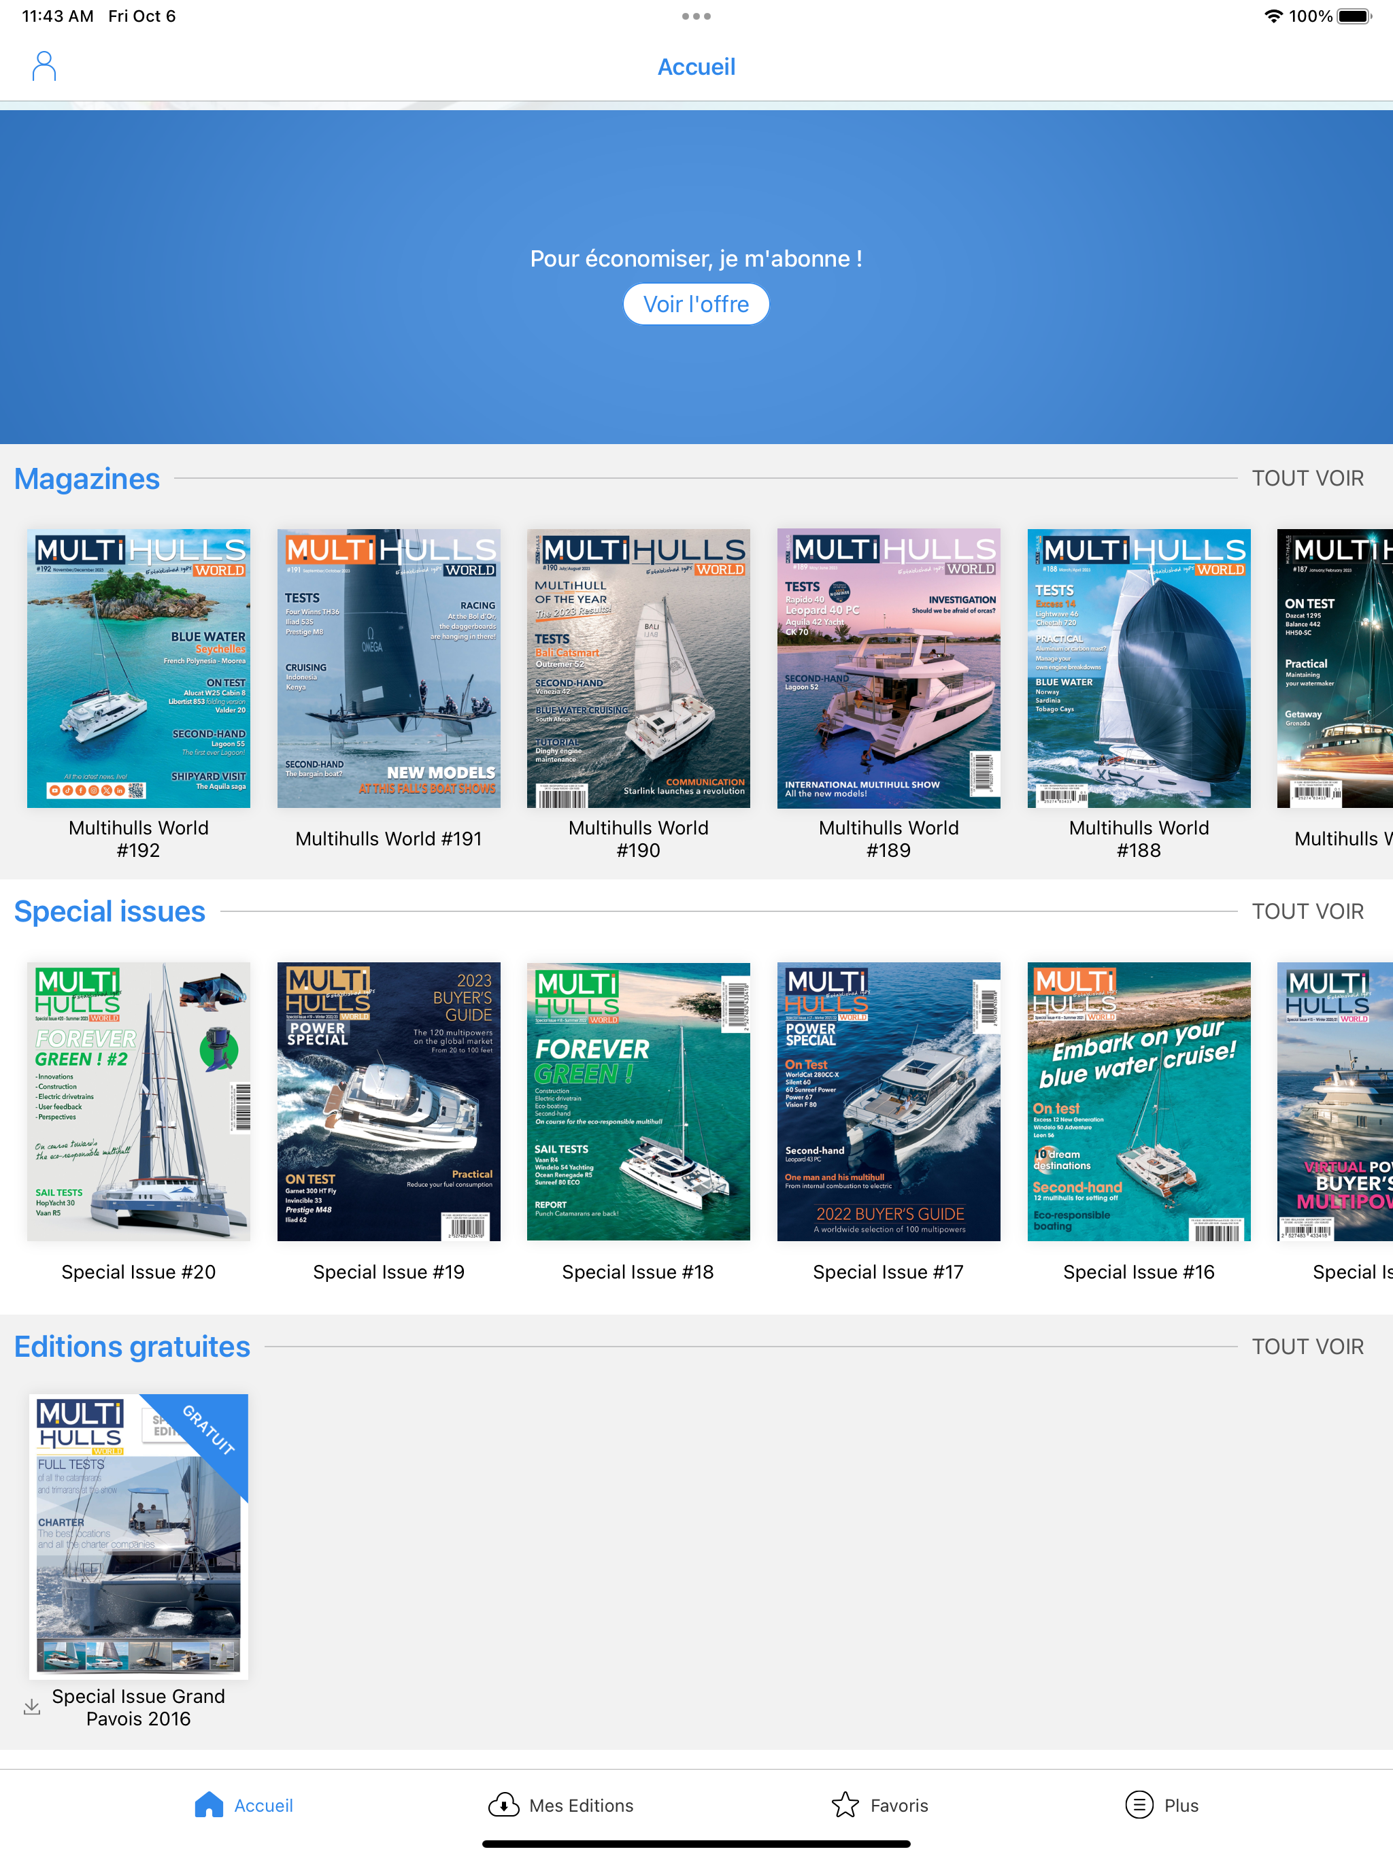Tap the Magazines section heading
1393x1858 pixels.
86,478
